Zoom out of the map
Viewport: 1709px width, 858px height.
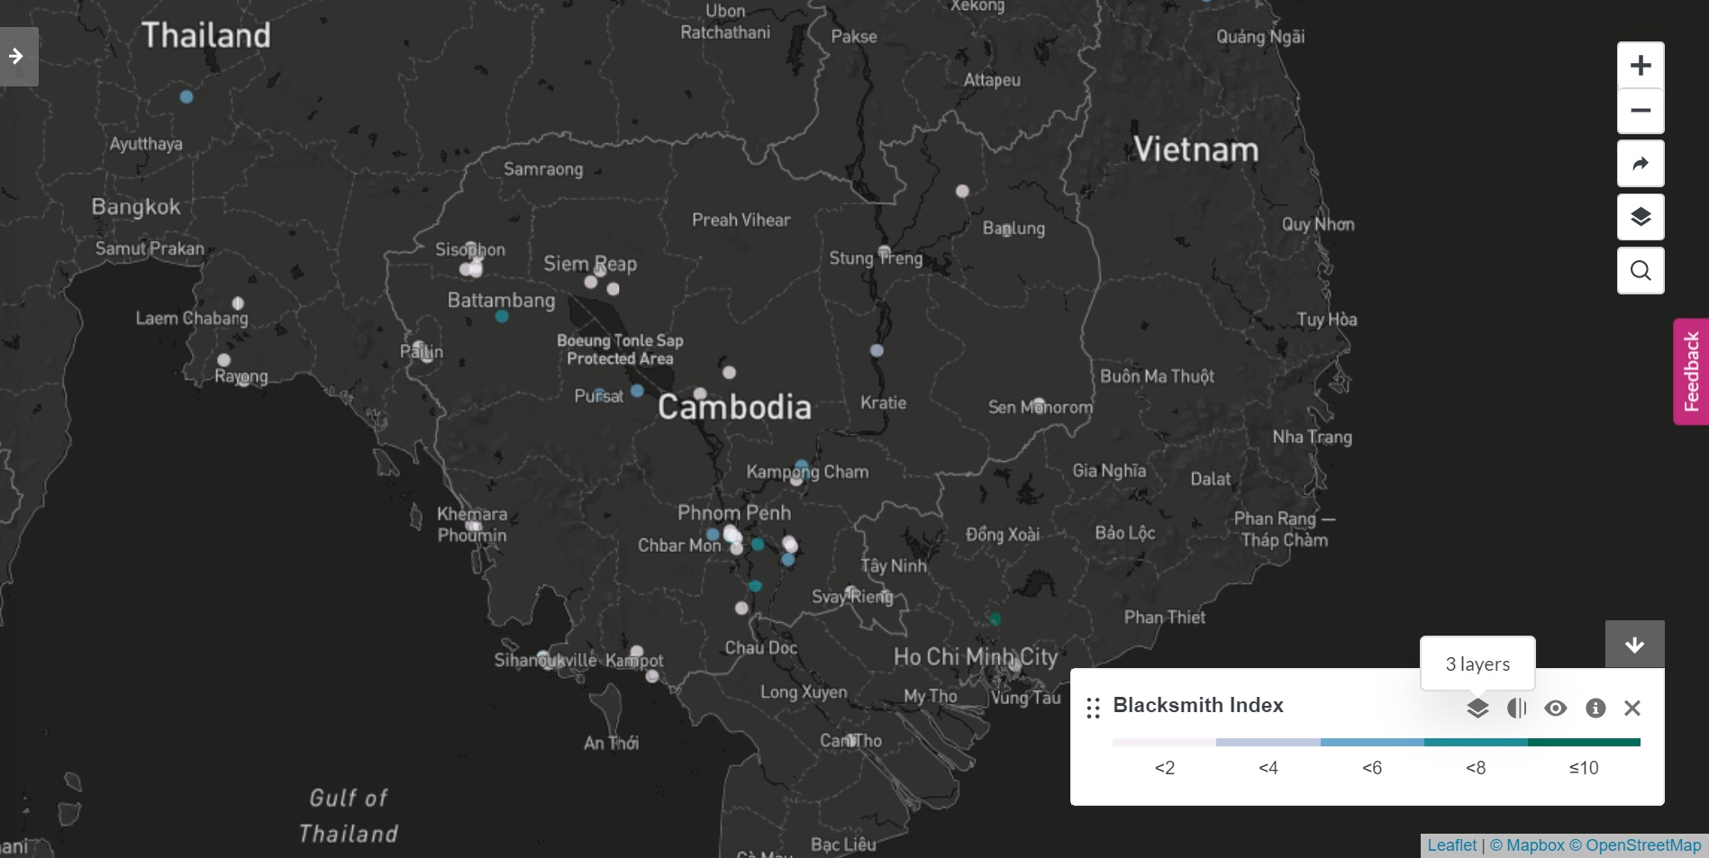tap(1640, 111)
